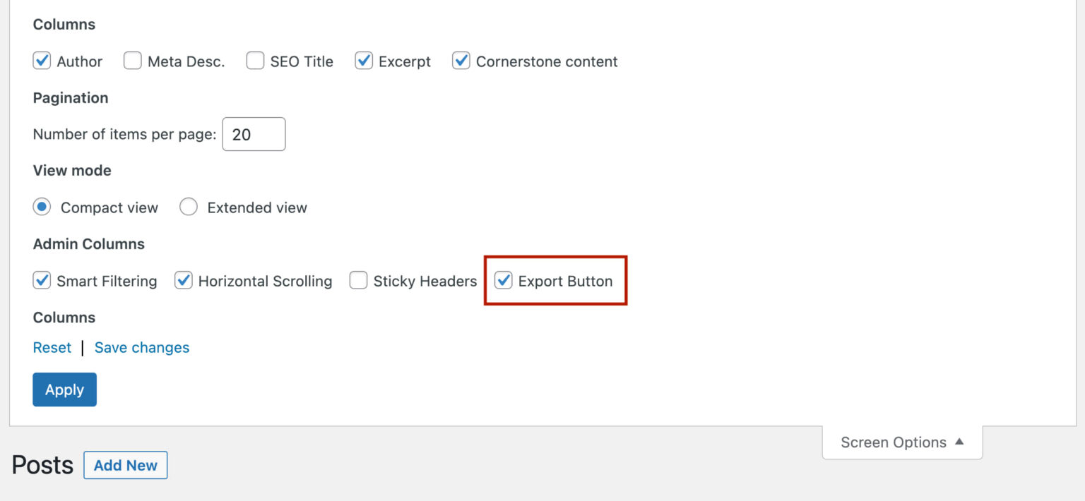Enable Sticky Headers option
Screen dimensions: 1085x501
point(359,280)
